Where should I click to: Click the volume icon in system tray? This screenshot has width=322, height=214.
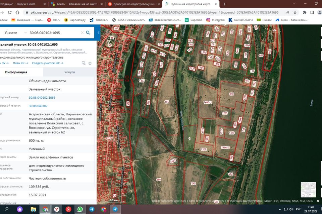[x=291, y=209]
